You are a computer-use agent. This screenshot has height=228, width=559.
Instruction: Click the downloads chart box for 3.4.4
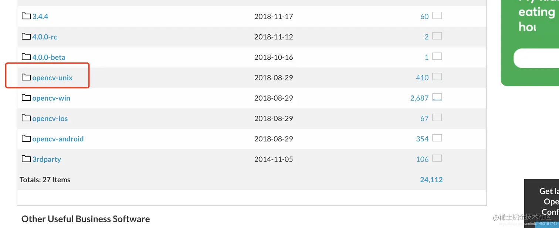(x=437, y=16)
